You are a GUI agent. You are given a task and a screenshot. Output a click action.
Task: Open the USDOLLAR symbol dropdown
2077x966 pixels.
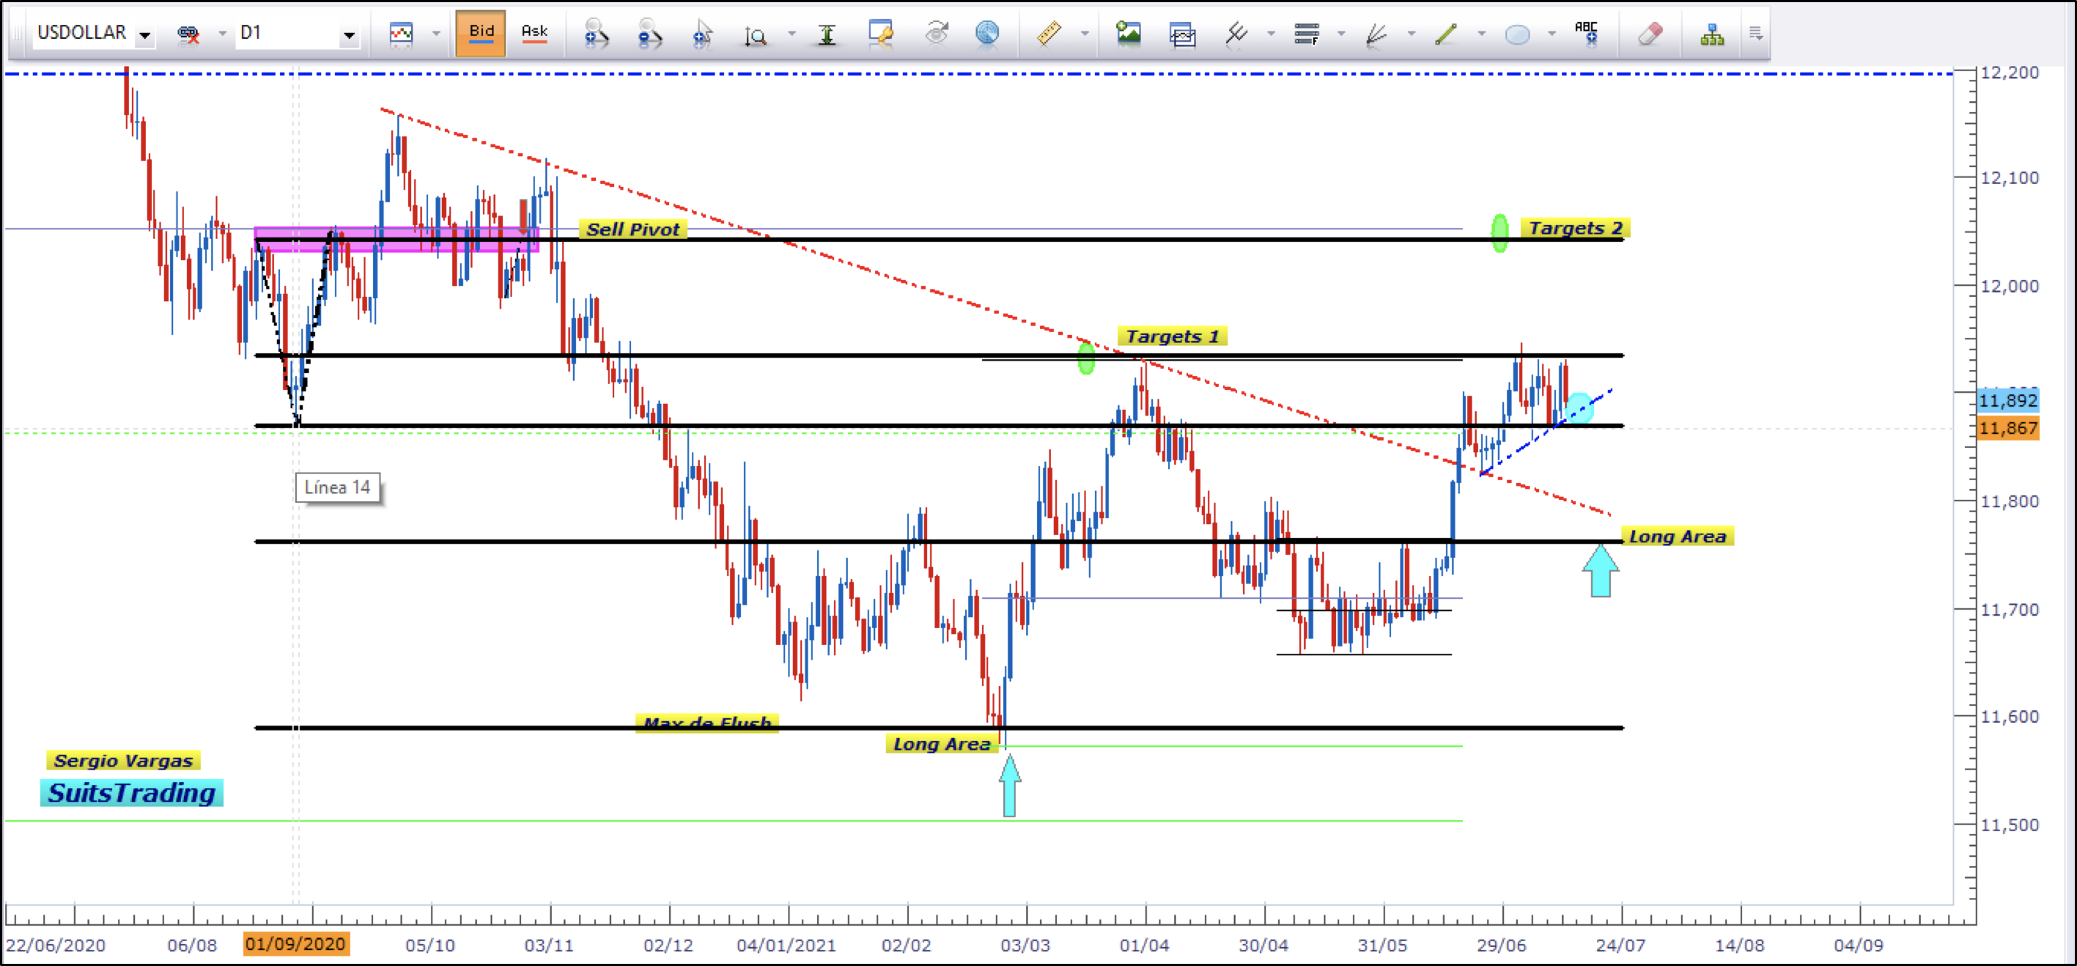[145, 34]
